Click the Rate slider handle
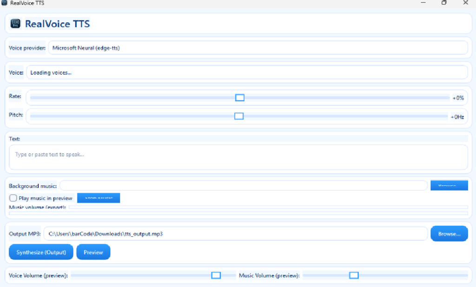This screenshot has width=476, height=287. coord(240,98)
